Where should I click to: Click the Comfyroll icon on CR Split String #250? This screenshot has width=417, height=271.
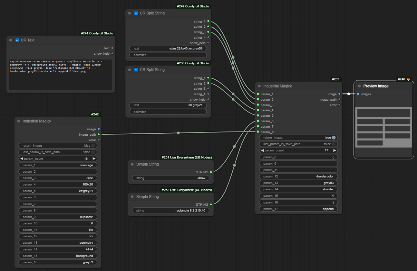[136, 70]
